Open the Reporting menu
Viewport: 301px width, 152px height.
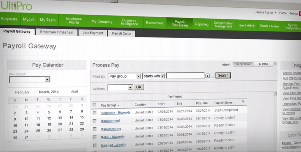202,24
